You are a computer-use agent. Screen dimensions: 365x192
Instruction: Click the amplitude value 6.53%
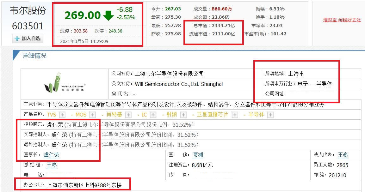[277, 9]
